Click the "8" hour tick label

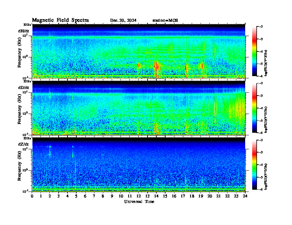tap(103, 196)
